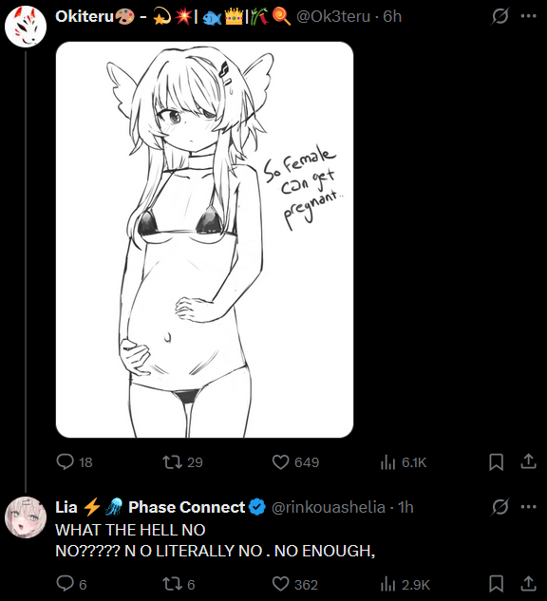This screenshot has height=601, width=547.
Task: Click Lia's profile avatar
Action: click(26, 517)
